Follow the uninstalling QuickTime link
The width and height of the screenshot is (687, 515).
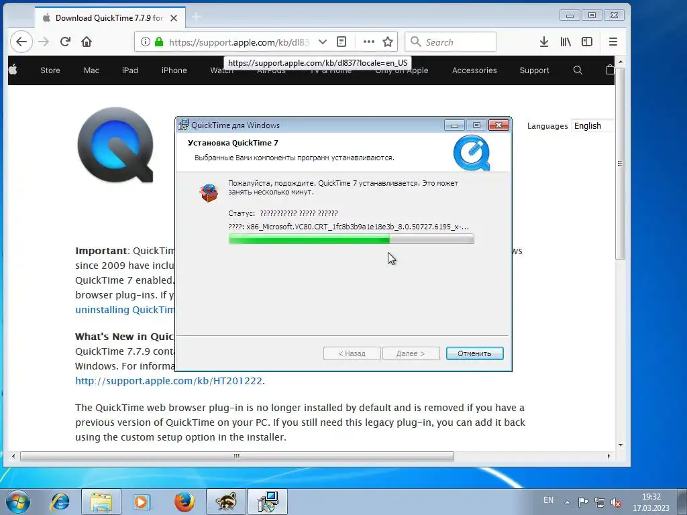(x=125, y=310)
